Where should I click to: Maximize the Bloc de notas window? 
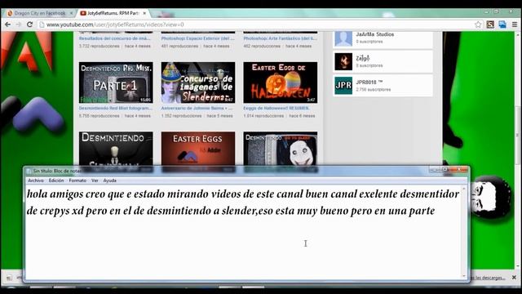click(x=445, y=170)
